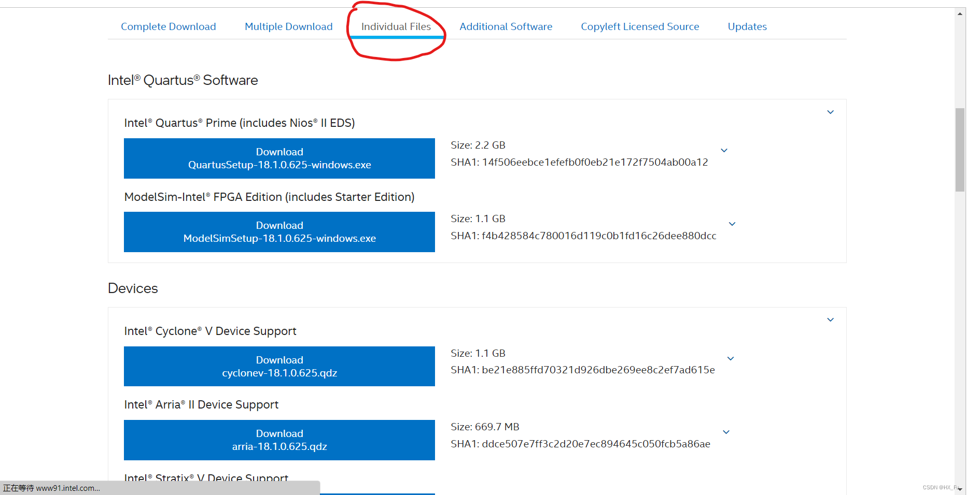Click the 'Size: 669.7 MB' text
967x495 pixels.
click(x=485, y=427)
